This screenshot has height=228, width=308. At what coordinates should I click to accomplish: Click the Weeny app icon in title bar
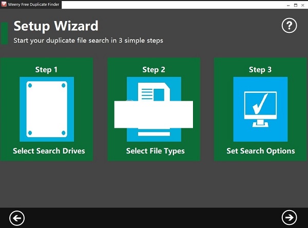click(x=4, y=4)
